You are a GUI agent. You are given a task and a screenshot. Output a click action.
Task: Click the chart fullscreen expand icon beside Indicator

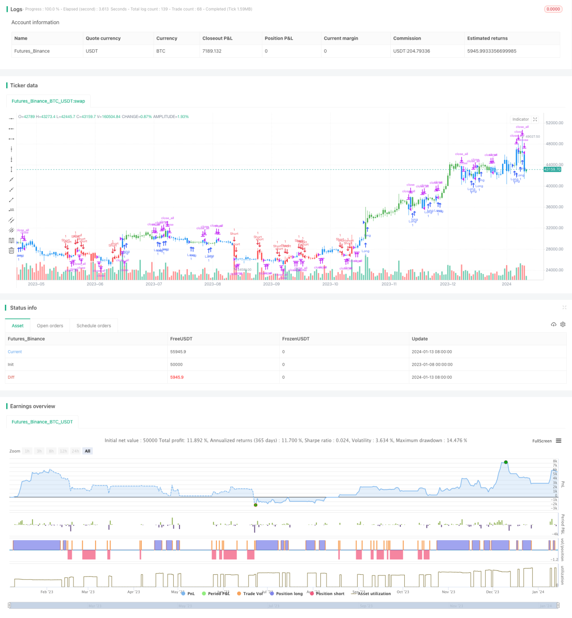(535, 119)
